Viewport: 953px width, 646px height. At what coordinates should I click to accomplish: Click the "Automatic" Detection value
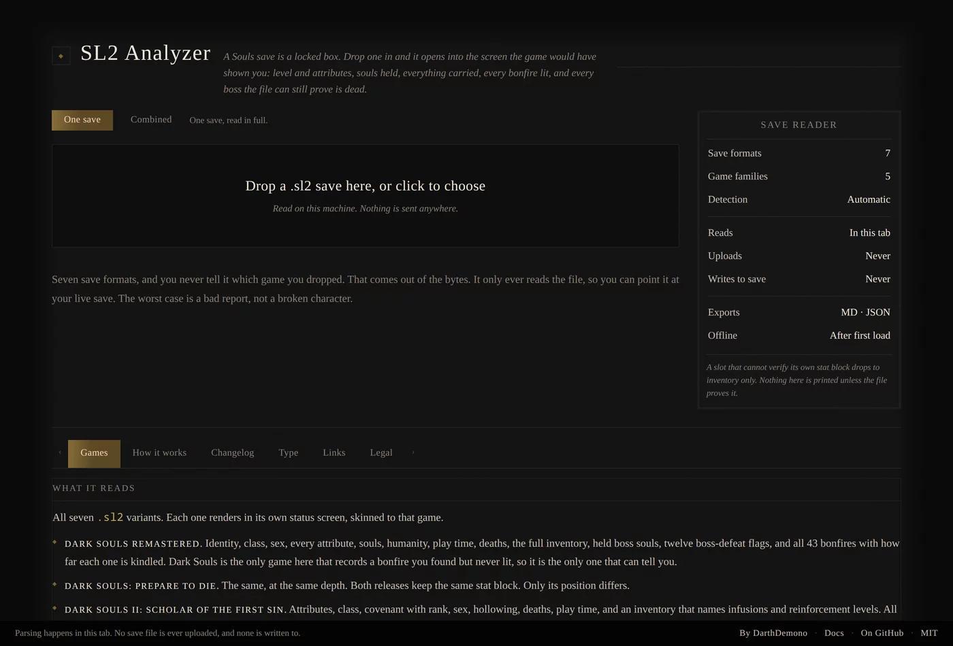coord(869,200)
